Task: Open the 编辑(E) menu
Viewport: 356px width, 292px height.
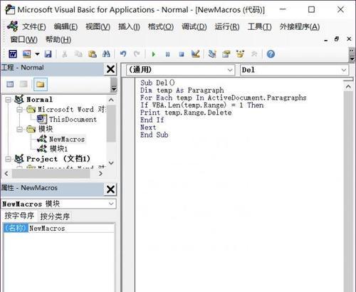Action: (66, 26)
